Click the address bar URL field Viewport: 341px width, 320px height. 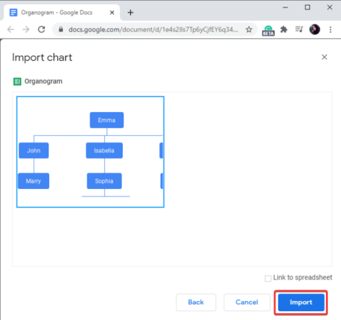tap(153, 29)
